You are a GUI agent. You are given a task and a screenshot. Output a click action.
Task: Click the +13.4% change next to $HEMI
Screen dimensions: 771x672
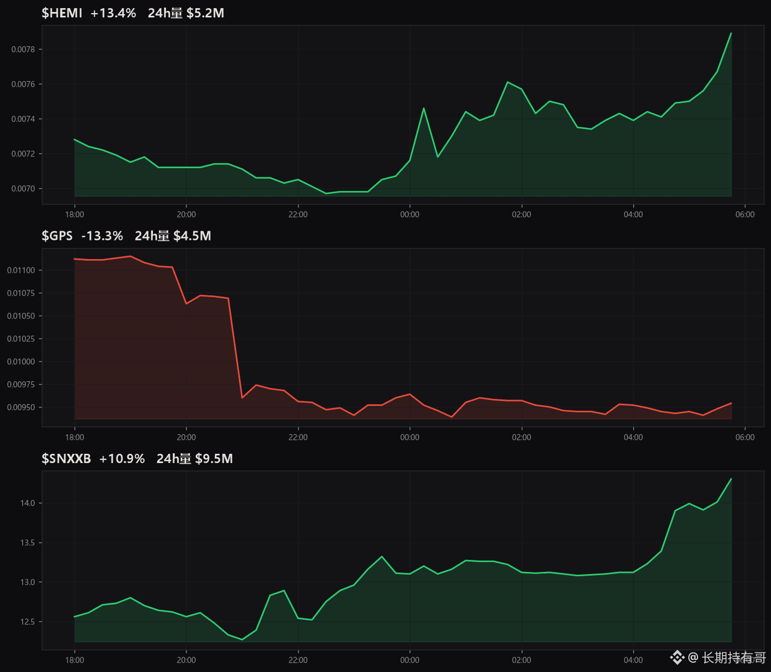(x=113, y=13)
